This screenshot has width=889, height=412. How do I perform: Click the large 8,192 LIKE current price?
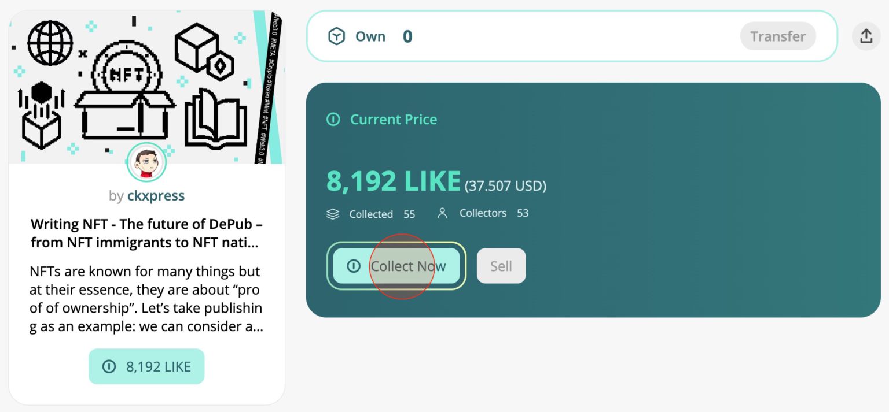[394, 181]
